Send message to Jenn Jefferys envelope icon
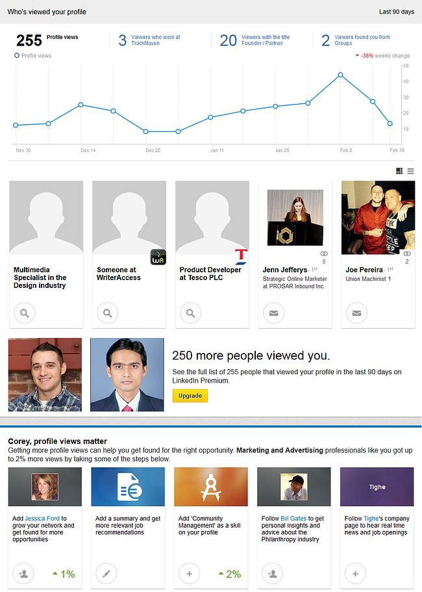 [273, 313]
